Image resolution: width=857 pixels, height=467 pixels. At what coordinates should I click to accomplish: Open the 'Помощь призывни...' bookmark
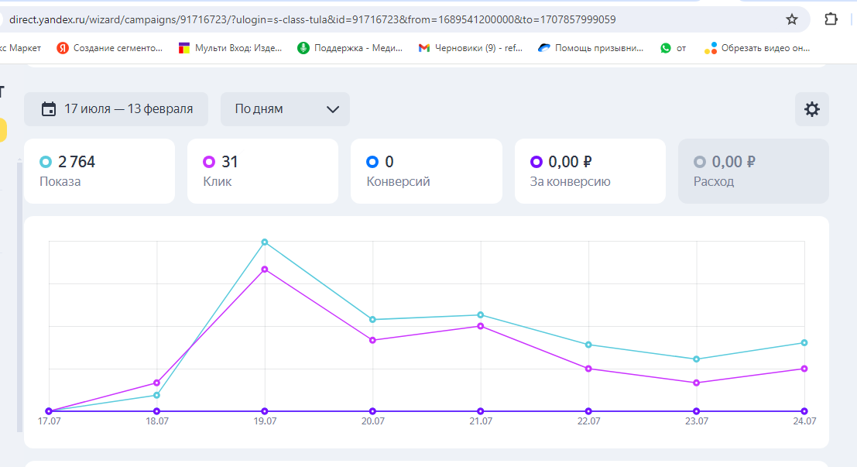[x=591, y=48]
